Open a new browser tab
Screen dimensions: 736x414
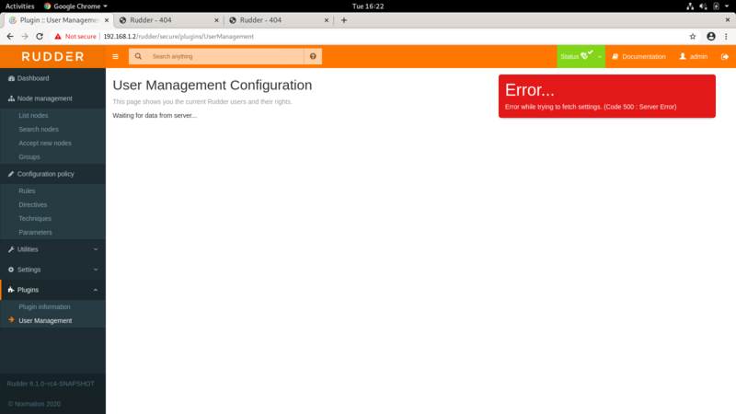pyautogui.click(x=344, y=20)
